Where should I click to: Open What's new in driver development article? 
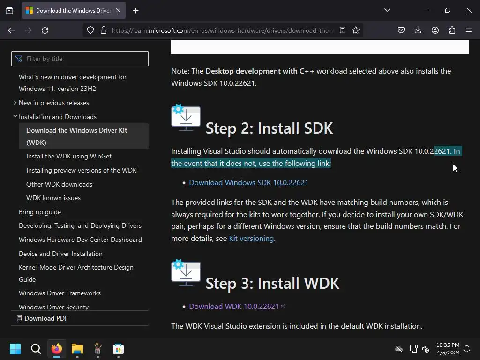tap(73, 82)
